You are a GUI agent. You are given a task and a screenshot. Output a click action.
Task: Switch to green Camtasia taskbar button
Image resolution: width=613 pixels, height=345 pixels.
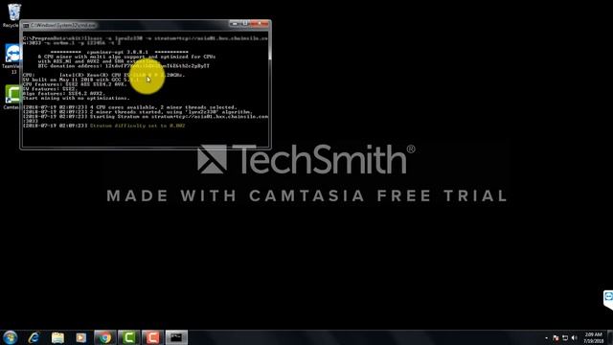128,337
